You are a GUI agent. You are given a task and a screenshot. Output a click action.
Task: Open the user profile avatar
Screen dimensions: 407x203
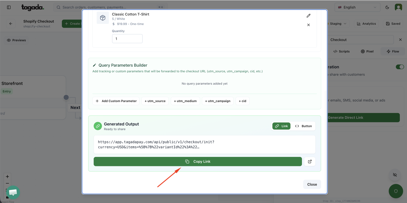[x=398, y=7]
